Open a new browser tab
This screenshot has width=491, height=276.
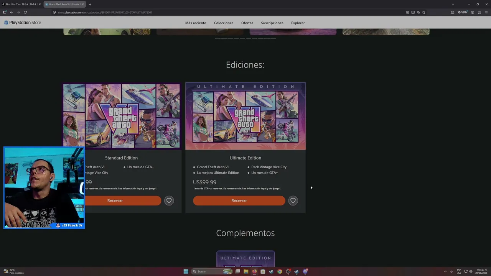(x=90, y=4)
